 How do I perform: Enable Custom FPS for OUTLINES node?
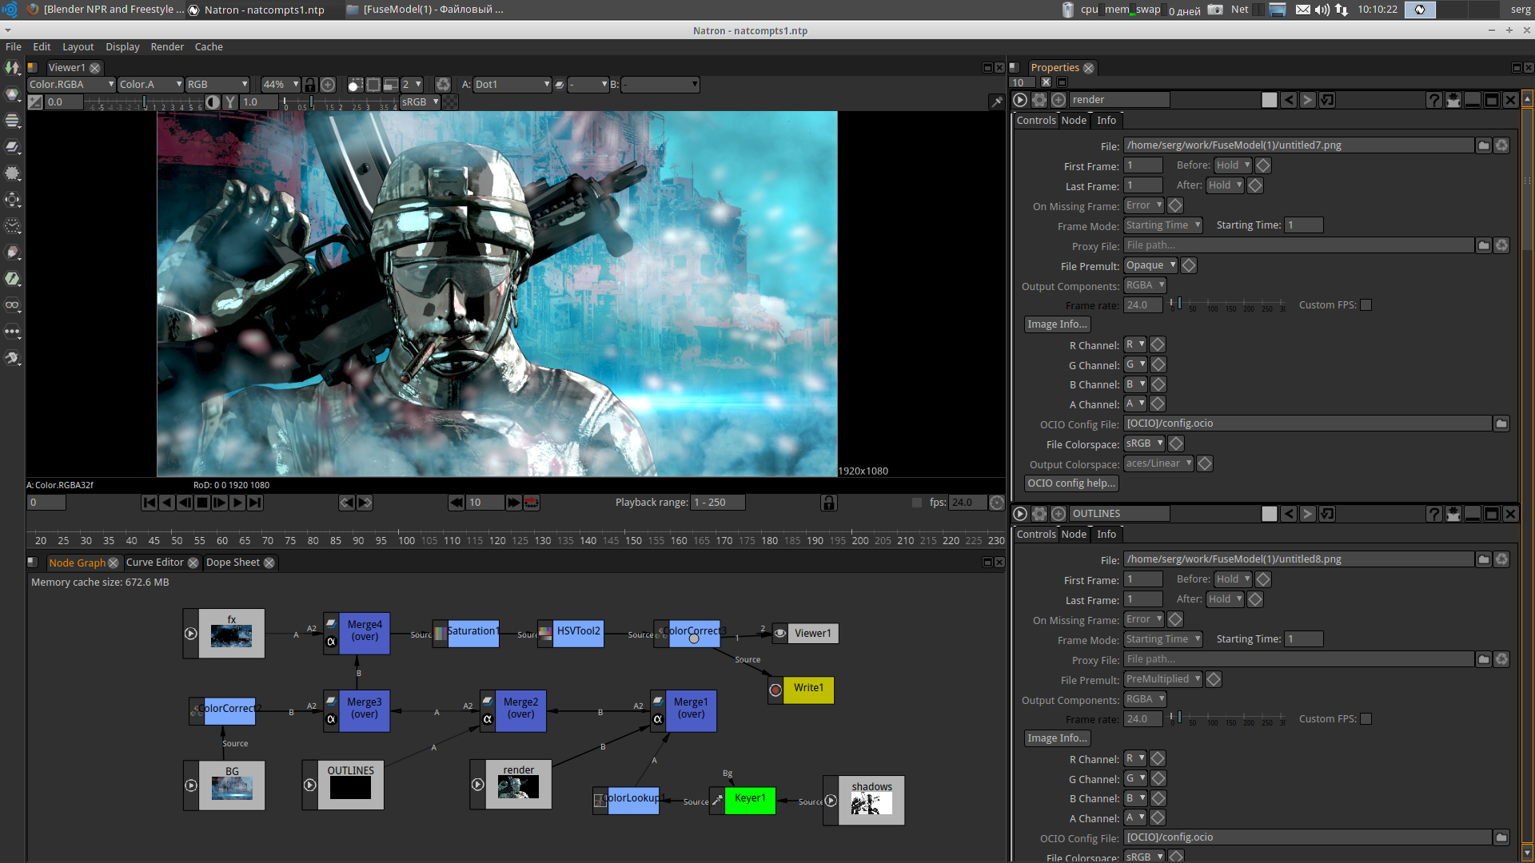tap(1366, 719)
